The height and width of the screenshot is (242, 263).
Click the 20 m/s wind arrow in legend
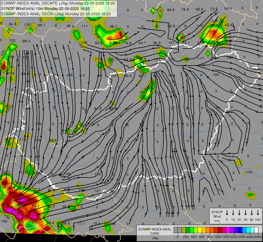(239, 213)
